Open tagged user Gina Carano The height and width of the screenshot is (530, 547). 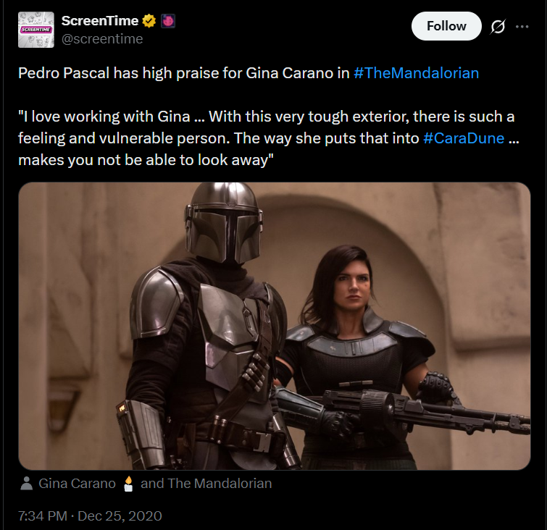pos(77,483)
